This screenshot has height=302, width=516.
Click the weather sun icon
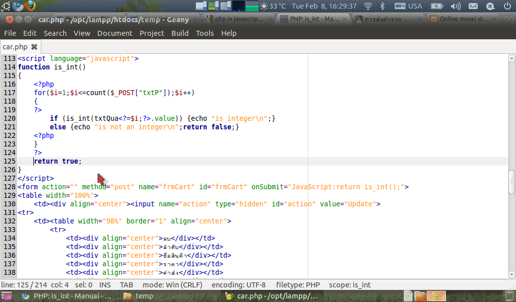[x=264, y=6]
